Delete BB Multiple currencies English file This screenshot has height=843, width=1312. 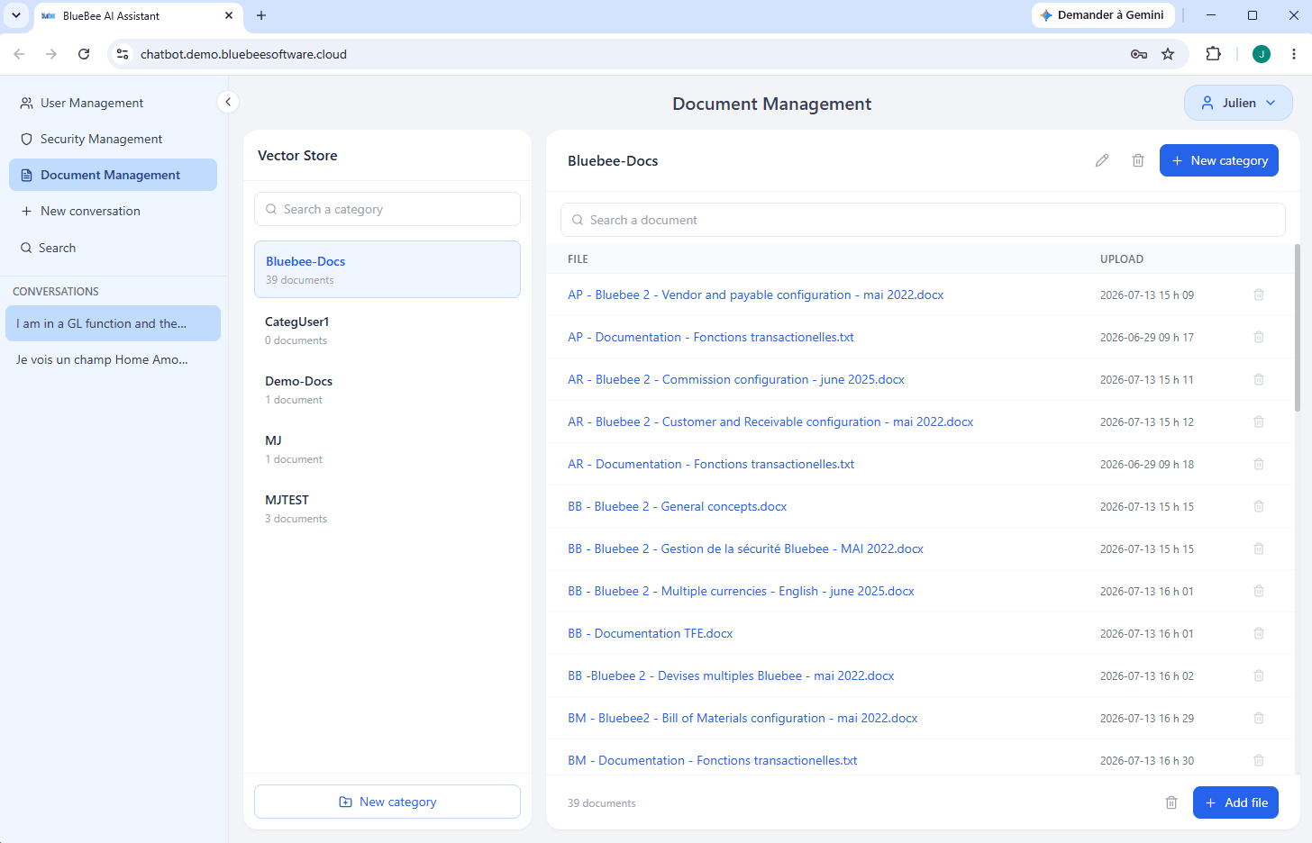[1259, 591]
